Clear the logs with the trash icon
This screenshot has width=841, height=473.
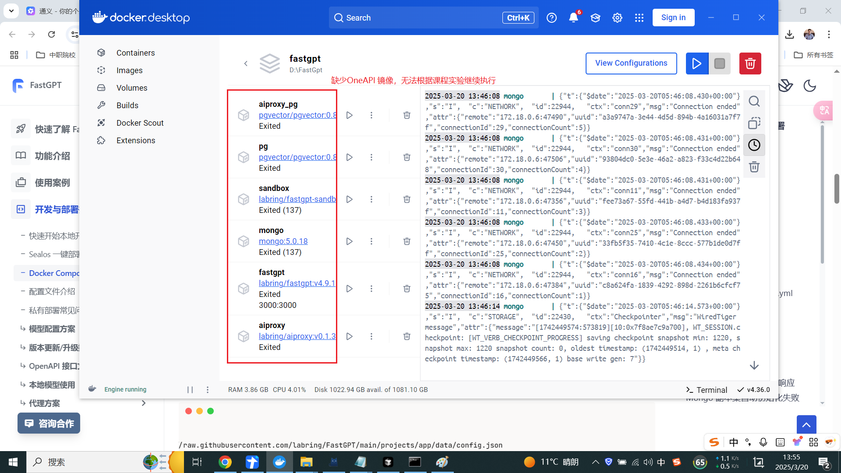[x=754, y=167]
